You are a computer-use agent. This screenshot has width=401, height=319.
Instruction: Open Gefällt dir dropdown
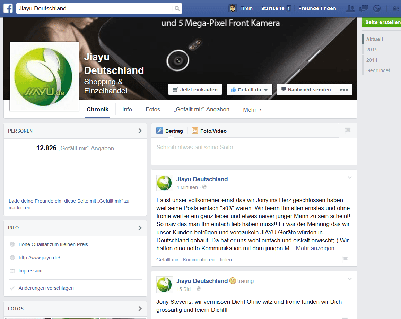[249, 90]
